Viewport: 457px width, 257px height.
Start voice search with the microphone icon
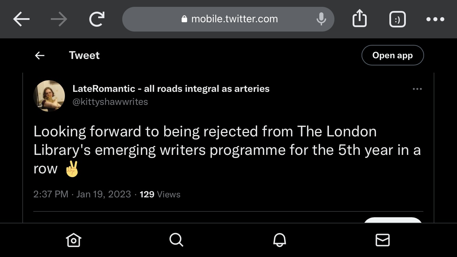(x=321, y=19)
